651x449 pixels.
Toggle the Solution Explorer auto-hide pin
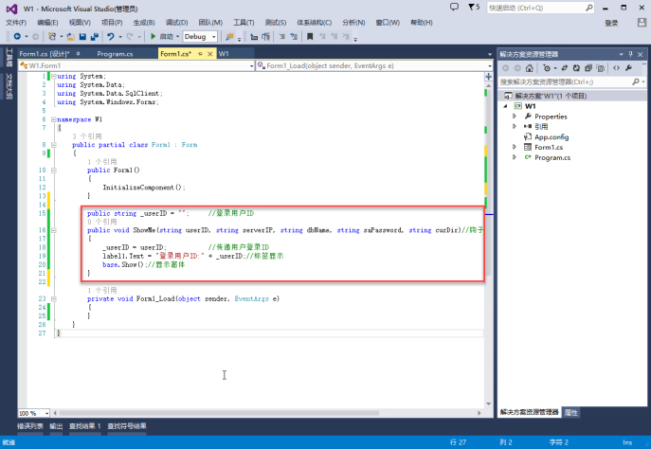630,54
